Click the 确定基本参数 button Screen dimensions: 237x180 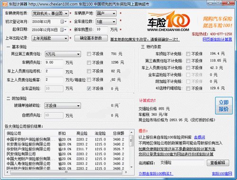(91, 38)
